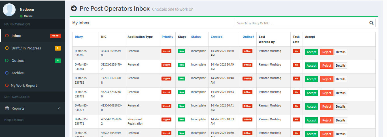The image size is (387, 137).
Task: Click the Outbox circle icon
Action: 7,61
